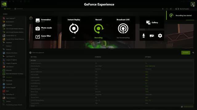Viewport: 197px width, 110px height.
Task: Open the Gallery panel
Action: (152, 22)
